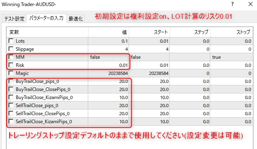The width and height of the screenshot is (257, 149).
Task: Switch to the テスト設定 tab
Action: click(15, 19)
